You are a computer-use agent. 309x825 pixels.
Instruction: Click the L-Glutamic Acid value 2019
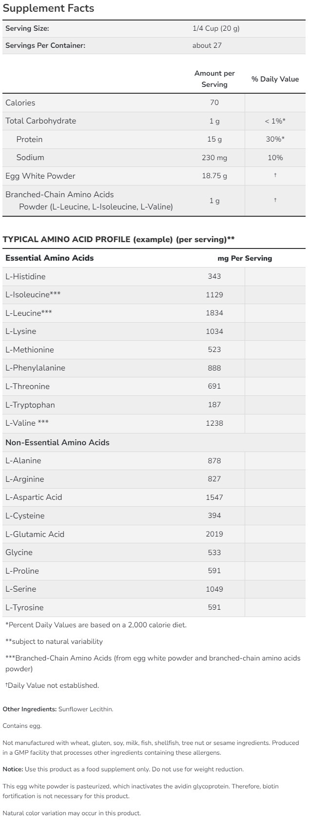(x=214, y=534)
